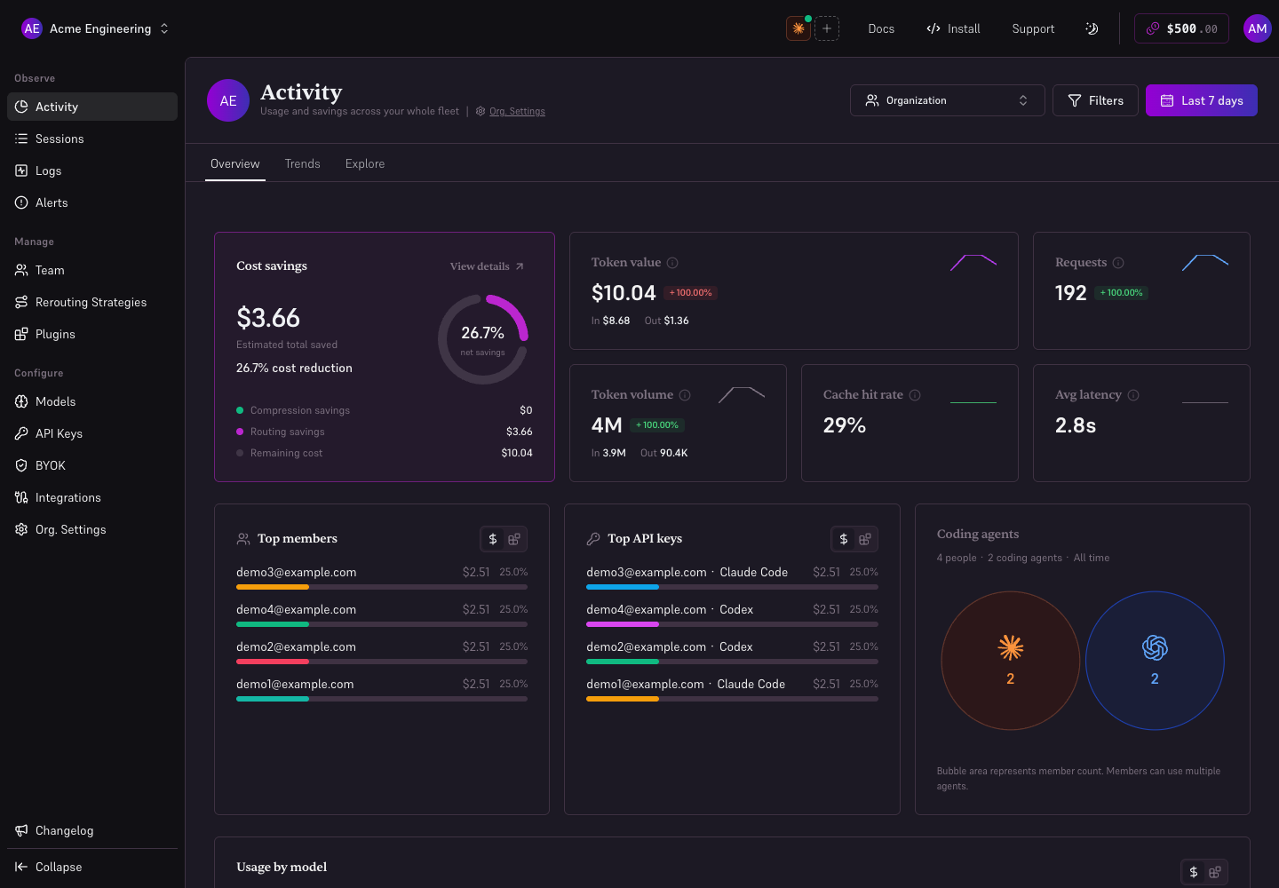
Task: Open Docs from the top bar
Action: coord(881,28)
